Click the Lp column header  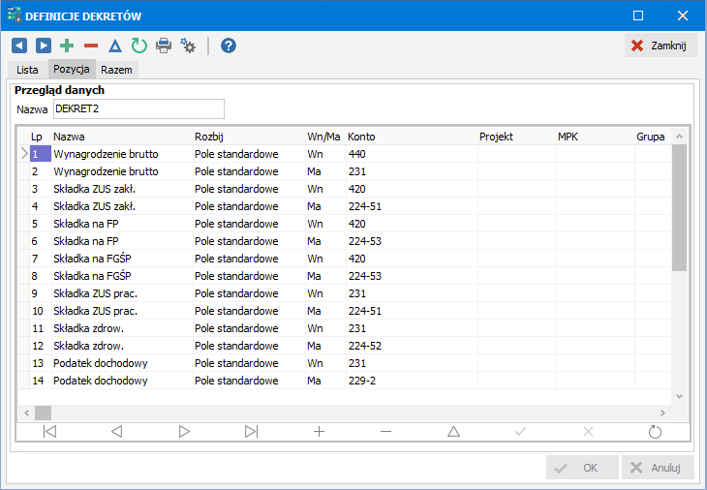(x=37, y=137)
